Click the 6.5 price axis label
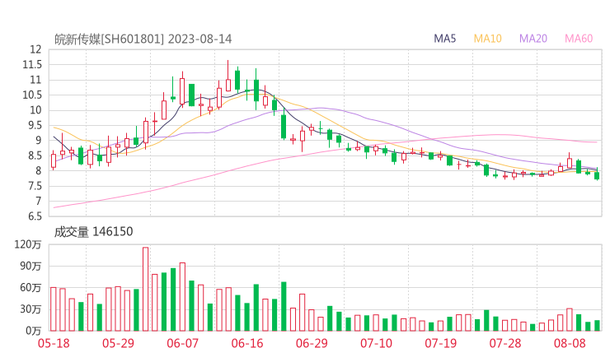The width and height of the screenshot is (610, 362). click(35, 216)
